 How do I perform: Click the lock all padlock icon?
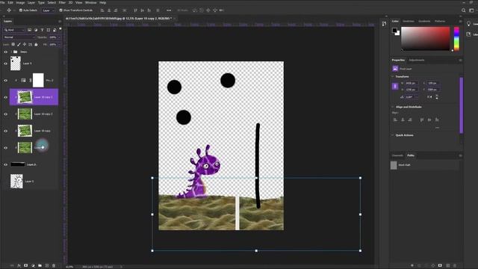coord(36,45)
